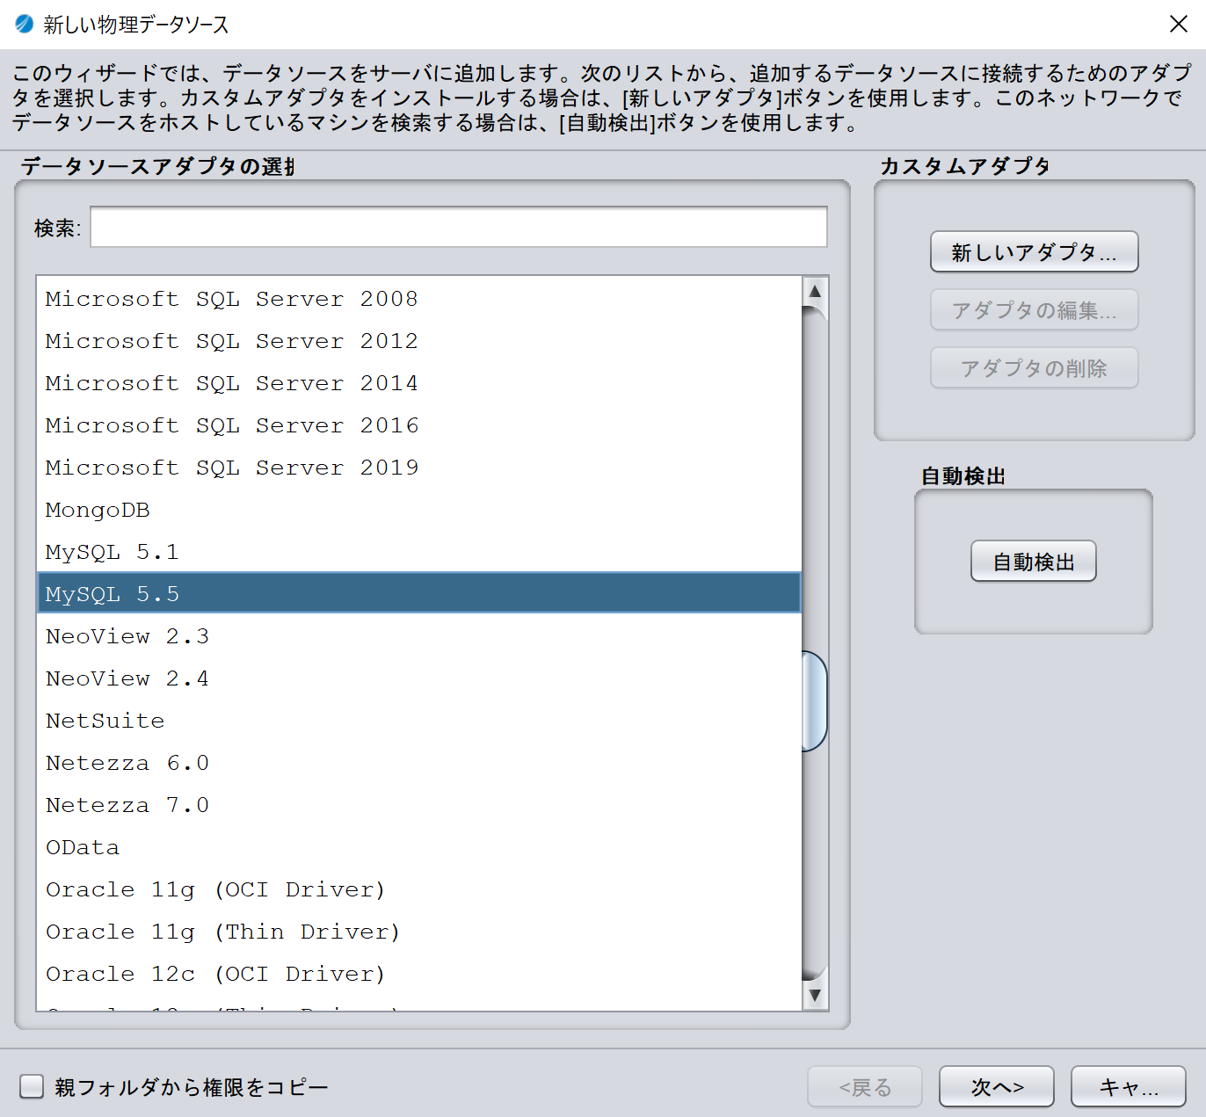Select Netezza 7.0 adapter
Image resolution: width=1206 pixels, height=1117 pixels.
tap(419, 805)
